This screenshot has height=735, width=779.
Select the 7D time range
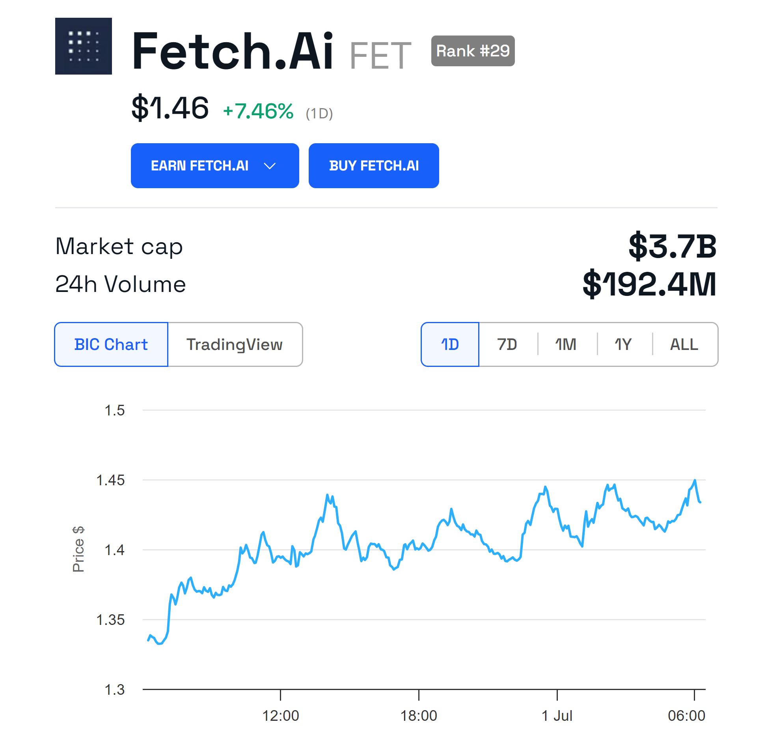click(x=507, y=344)
